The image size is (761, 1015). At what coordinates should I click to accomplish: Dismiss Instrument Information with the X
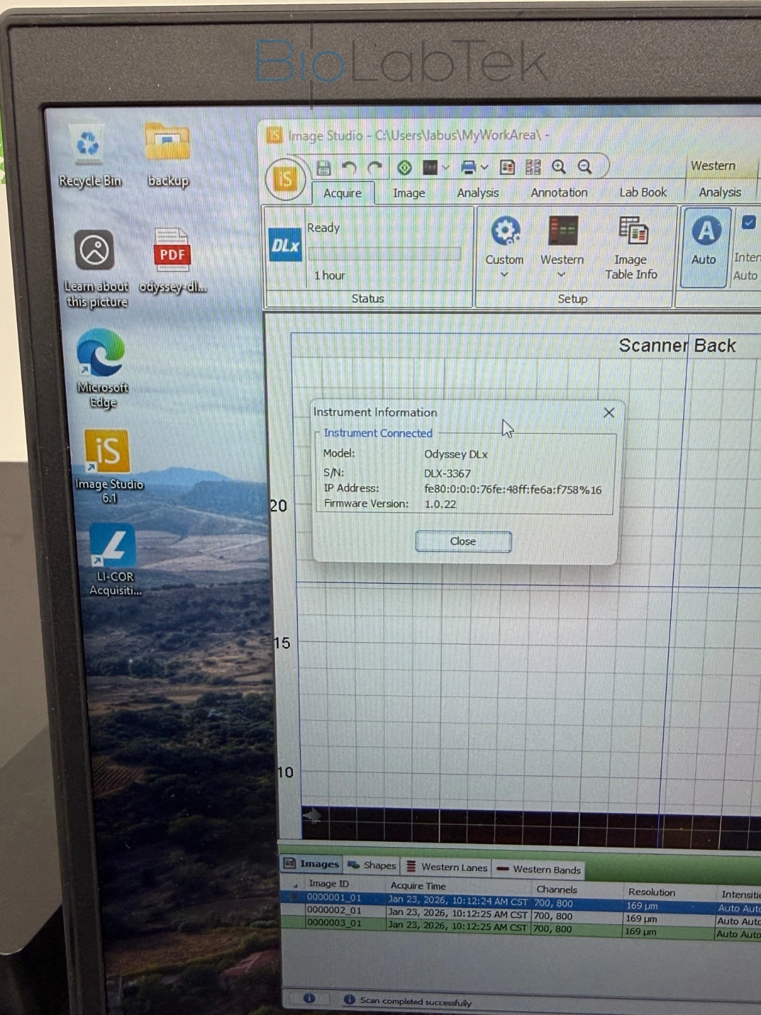click(609, 413)
